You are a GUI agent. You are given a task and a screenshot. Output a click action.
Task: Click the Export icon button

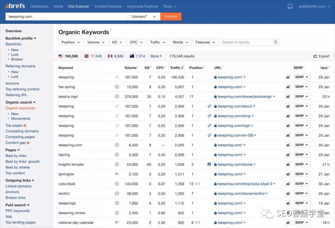[321, 56]
